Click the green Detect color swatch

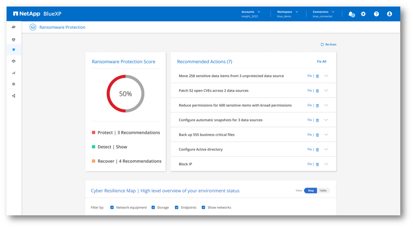tap(93, 147)
